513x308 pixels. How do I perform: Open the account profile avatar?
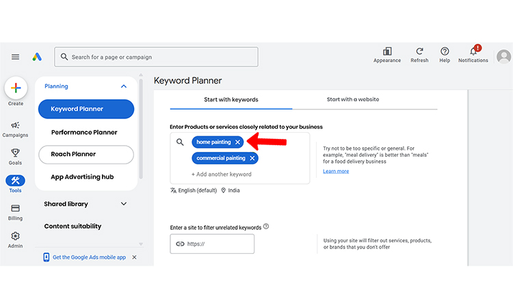click(x=504, y=57)
